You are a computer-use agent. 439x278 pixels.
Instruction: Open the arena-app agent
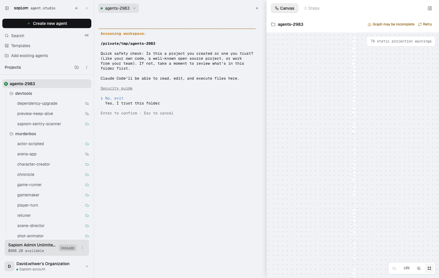27,154
